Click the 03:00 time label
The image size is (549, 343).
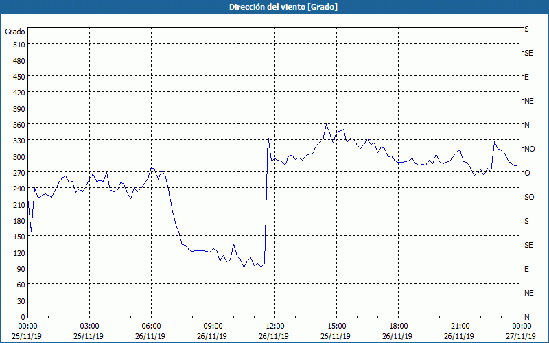click(x=89, y=327)
